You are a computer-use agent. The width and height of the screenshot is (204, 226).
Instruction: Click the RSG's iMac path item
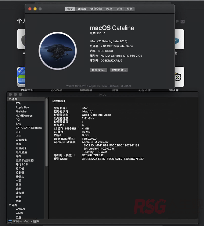(21, 221)
